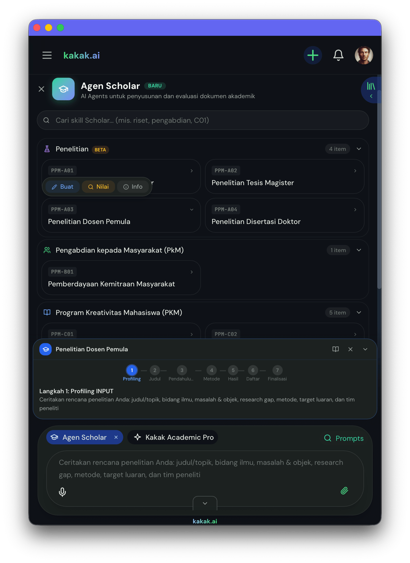The height and width of the screenshot is (563, 410).
Task: Click the Penelitian Dosen Pemula workflow icon
Action: (45, 349)
